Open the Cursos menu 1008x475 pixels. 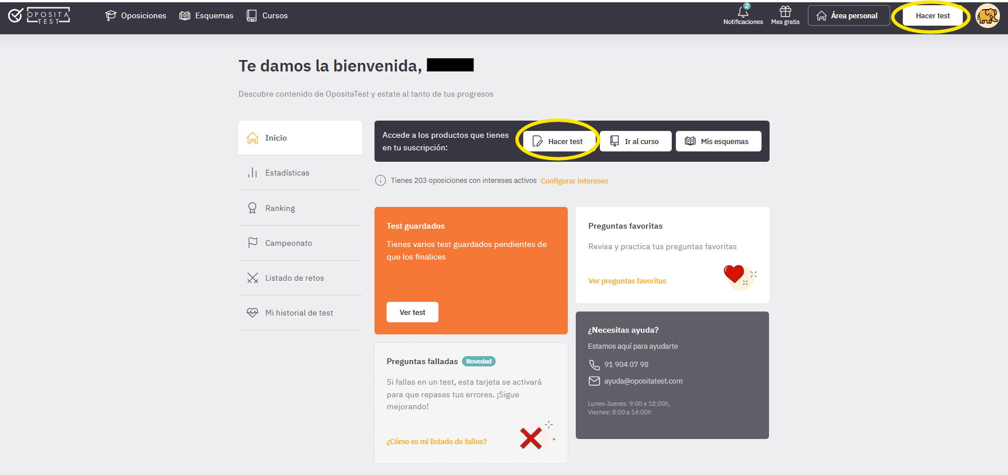click(267, 15)
